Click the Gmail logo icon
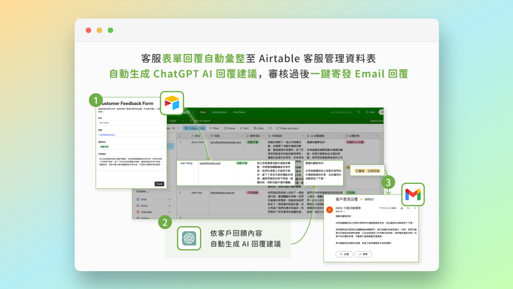This screenshot has height=289, width=513. coord(413,194)
